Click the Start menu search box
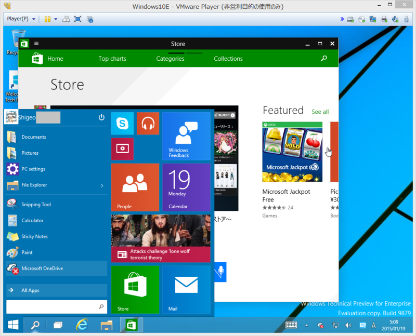 56,306
